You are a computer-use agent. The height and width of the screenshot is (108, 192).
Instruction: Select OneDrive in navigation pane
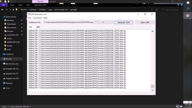10,54
